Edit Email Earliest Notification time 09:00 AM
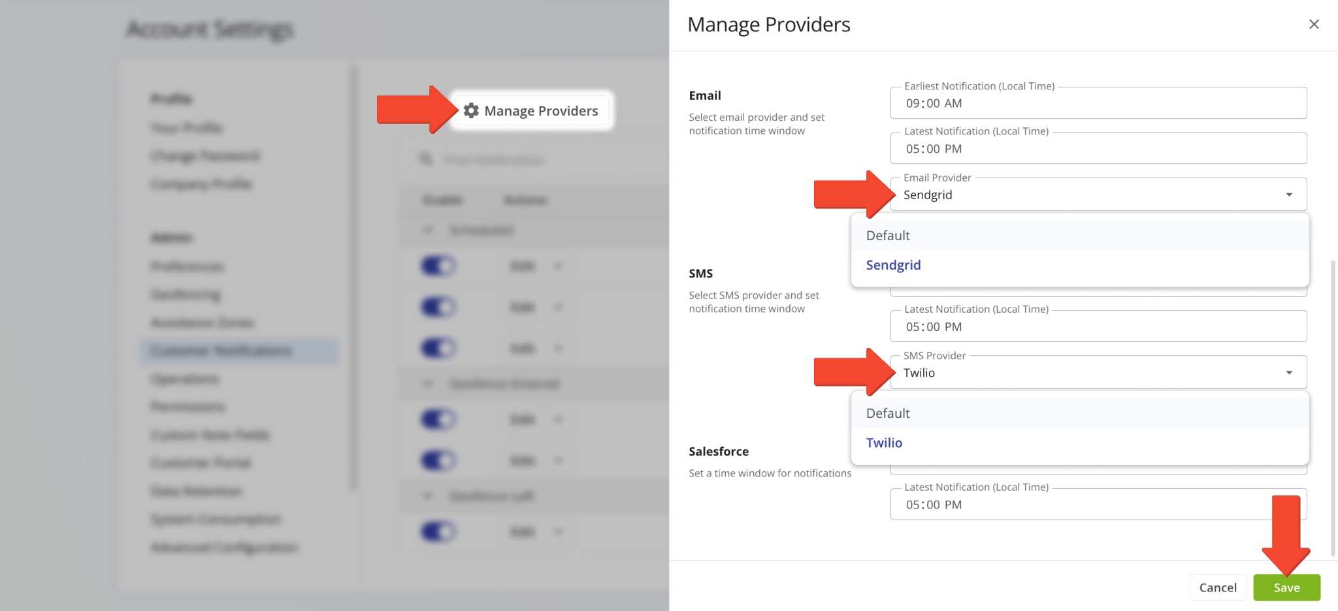Viewport: 1338px width, 611px height. 1098,103
